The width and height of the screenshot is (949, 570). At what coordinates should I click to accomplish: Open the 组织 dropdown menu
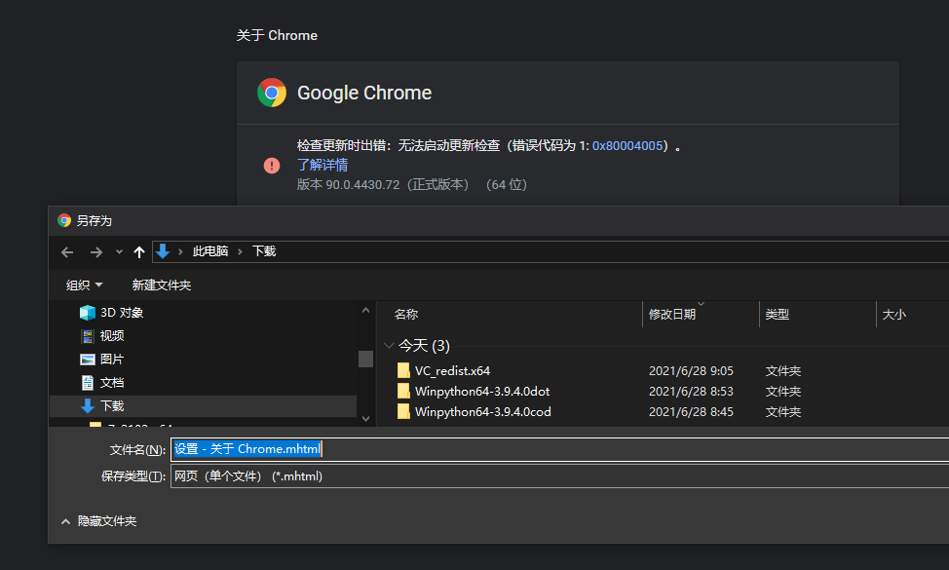84,285
